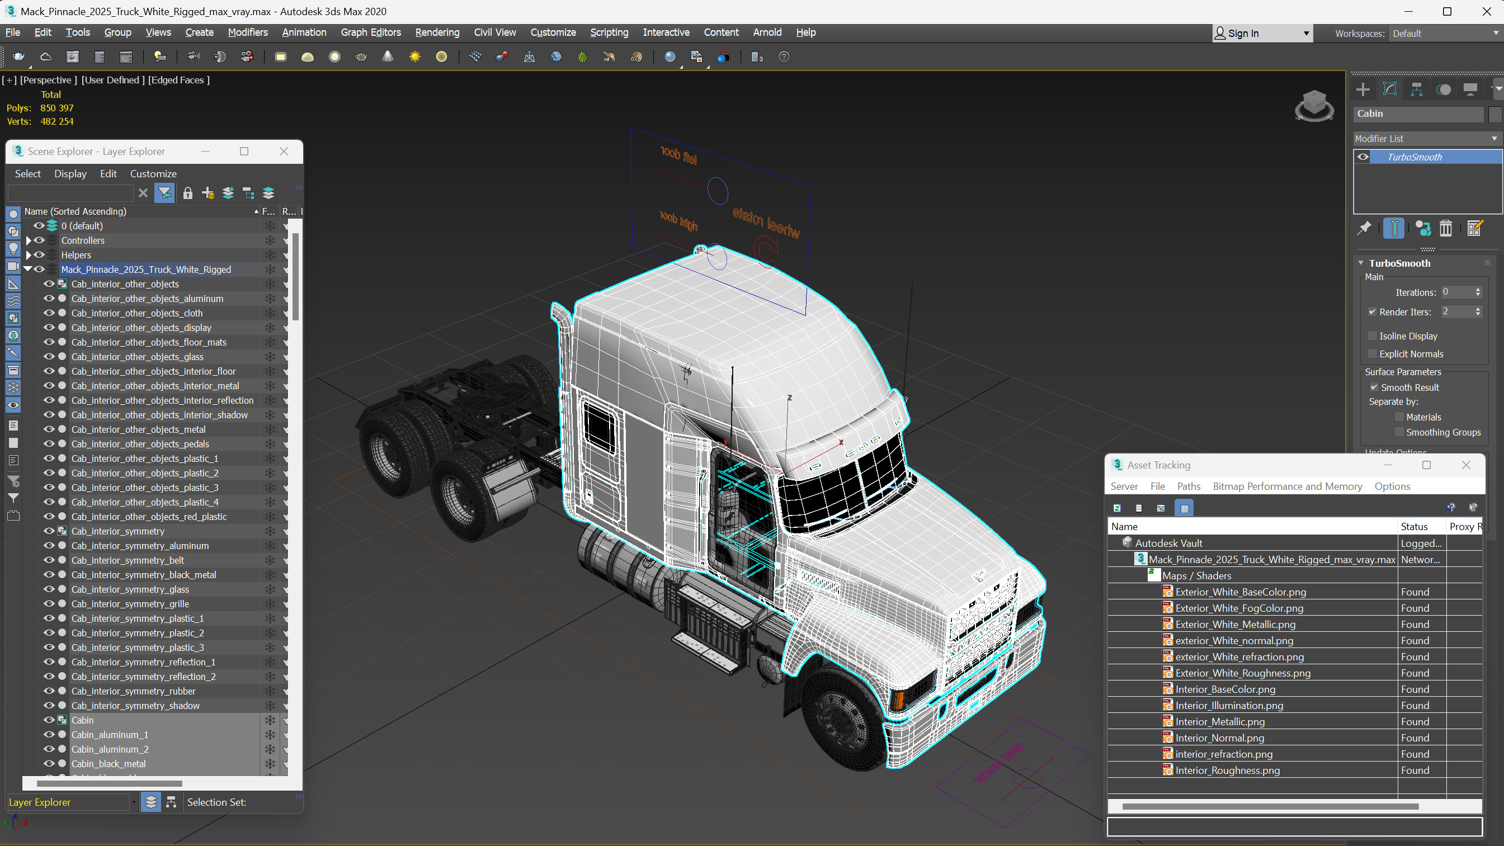The width and height of the screenshot is (1504, 846).
Task: Click the teapot Render icon in toolbar
Action: (18, 56)
